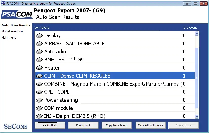This screenshot has width=209, height=133.
Task: Select AIRBAG - SAC_GONFLABLE entry text
Action: [x=74, y=44]
